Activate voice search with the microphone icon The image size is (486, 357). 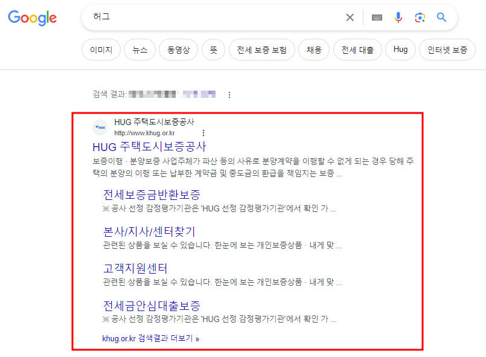[x=398, y=18]
